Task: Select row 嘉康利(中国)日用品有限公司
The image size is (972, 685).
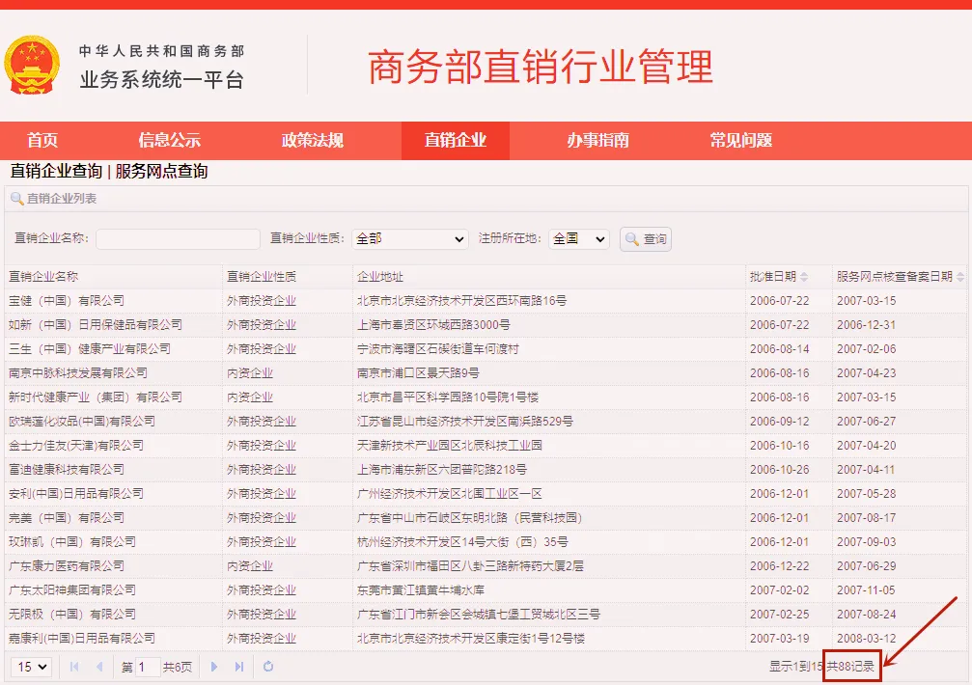Action: tap(486, 639)
